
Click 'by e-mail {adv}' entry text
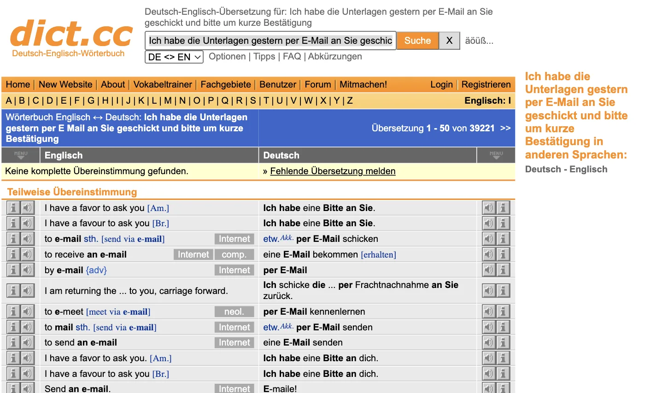click(x=76, y=270)
